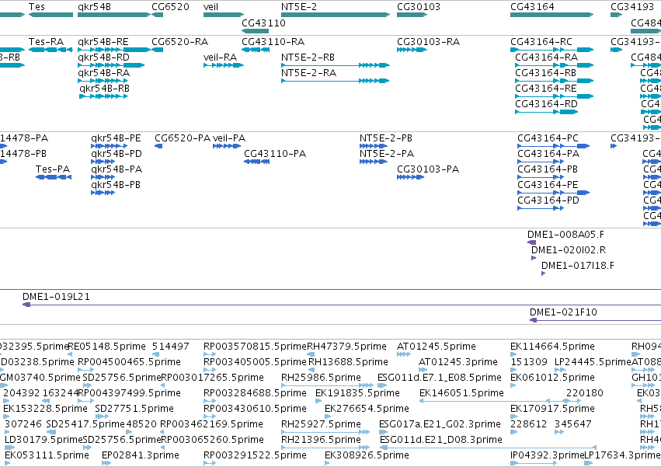Click the CG30103 gene label

[x=419, y=7]
